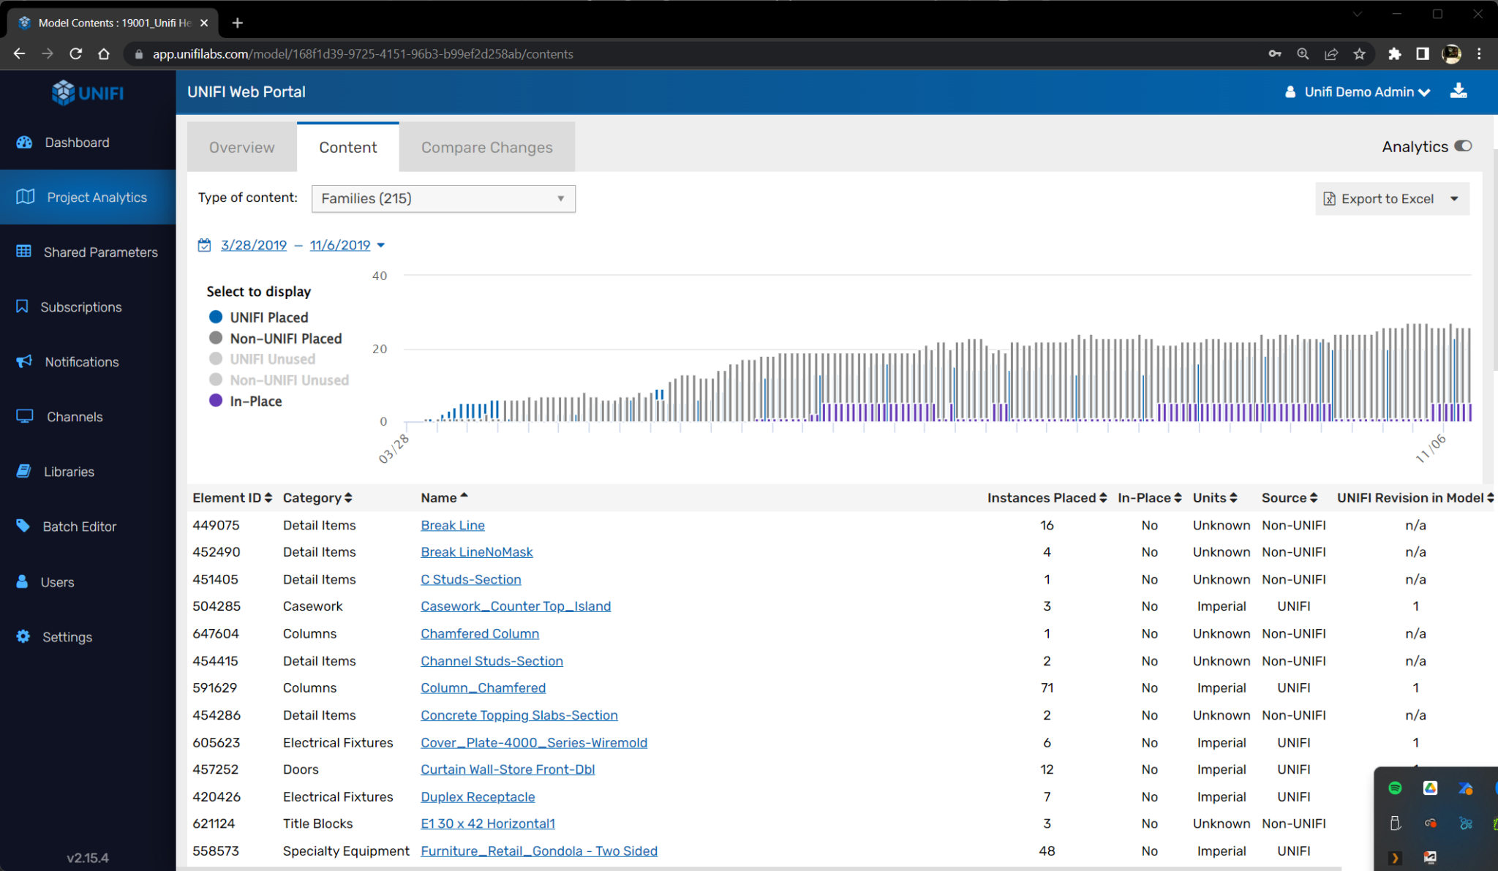Viewport: 1498px width, 871px height.
Task: Click the calendar icon beside the date range
Action: click(204, 244)
